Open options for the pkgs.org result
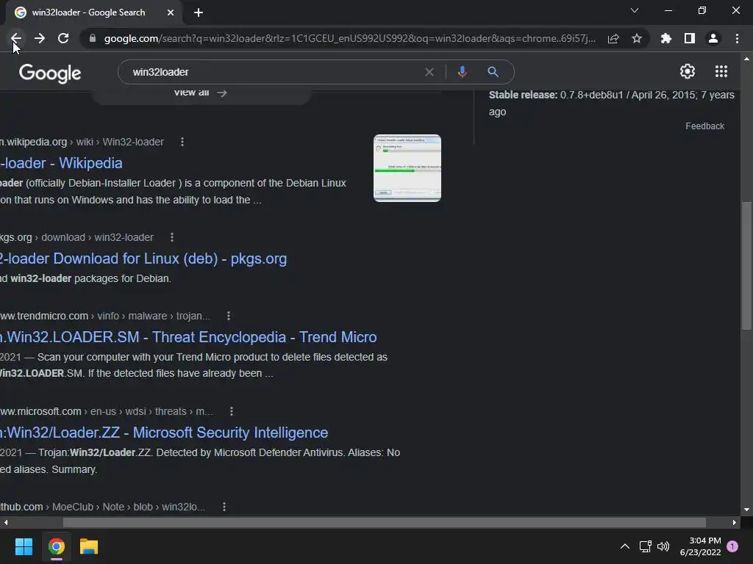Viewport: 753px width, 564px height. [172, 237]
